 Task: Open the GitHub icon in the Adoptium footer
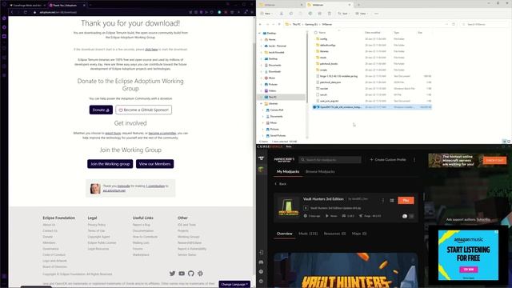tap(191, 274)
